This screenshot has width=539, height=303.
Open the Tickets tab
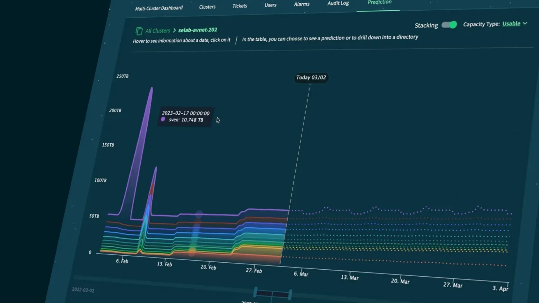point(239,6)
